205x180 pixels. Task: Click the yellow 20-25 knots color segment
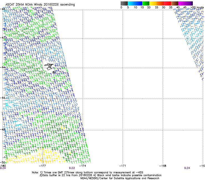coord(153,3)
